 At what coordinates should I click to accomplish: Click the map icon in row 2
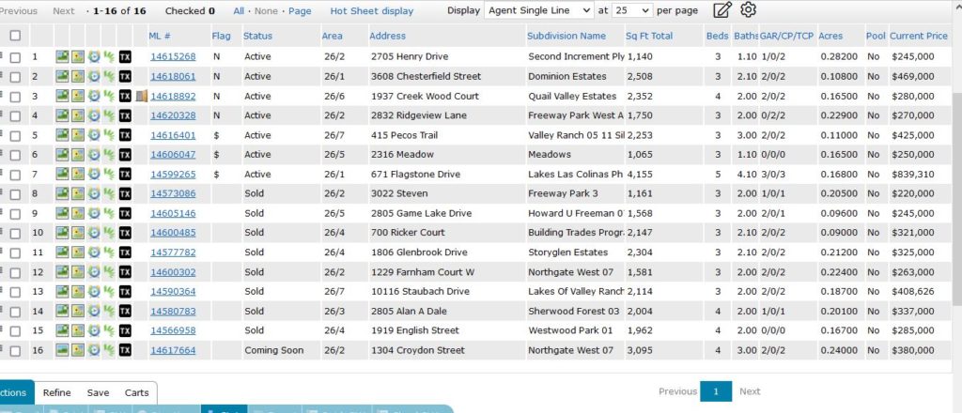pos(78,76)
